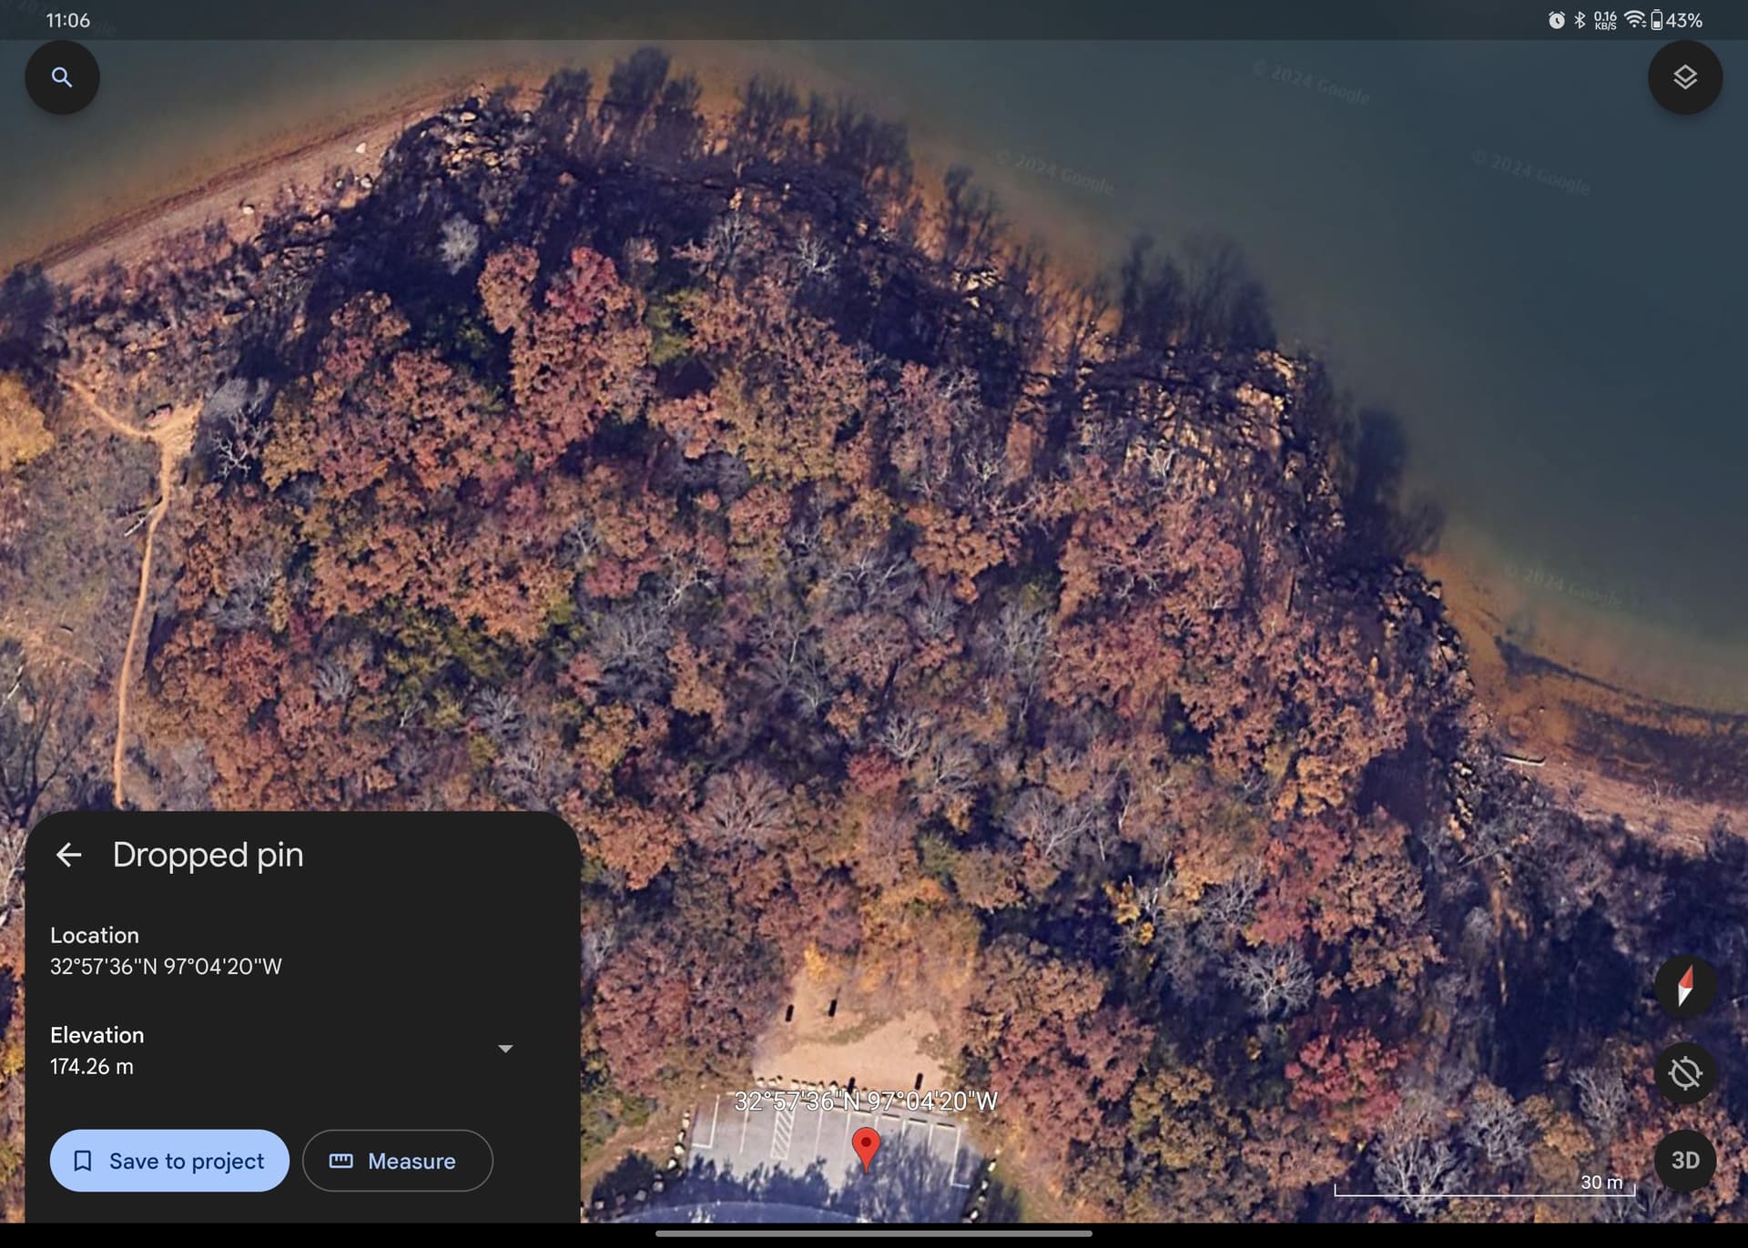
Task: Click the Elevation label
Action: [97, 1036]
